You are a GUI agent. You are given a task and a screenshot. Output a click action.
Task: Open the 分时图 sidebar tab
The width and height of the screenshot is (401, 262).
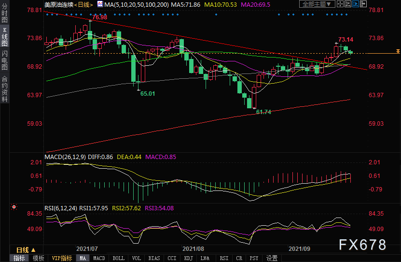coord(4,13)
